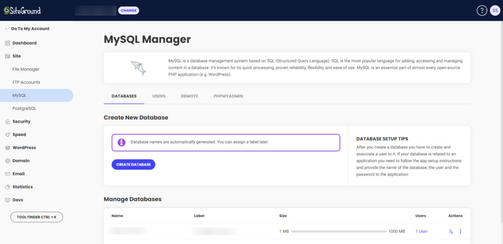Select MySQL in the sidebar
The image size is (503, 244).
click(37, 96)
